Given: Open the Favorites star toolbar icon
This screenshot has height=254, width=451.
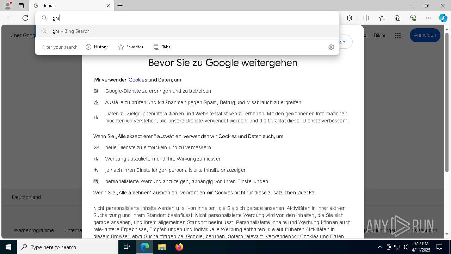Looking at the screenshot, I should tap(382, 18).
